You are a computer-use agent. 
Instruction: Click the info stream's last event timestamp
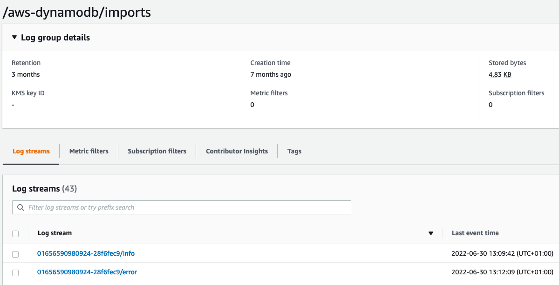coord(502,253)
